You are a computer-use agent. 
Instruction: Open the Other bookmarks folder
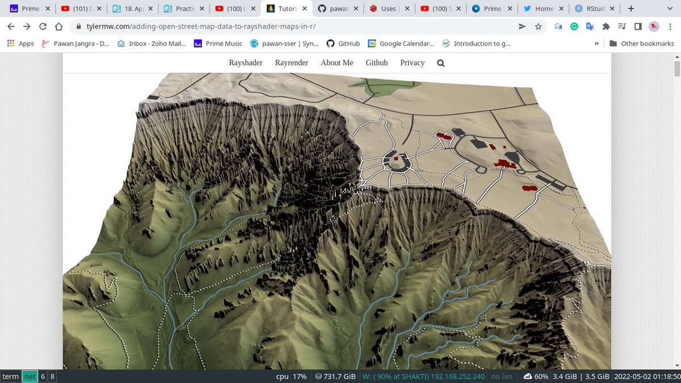pyautogui.click(x=641, y=44)
